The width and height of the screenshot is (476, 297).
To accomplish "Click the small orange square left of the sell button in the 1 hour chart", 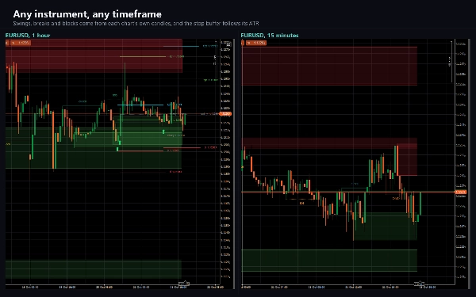I will coord(7,43).
